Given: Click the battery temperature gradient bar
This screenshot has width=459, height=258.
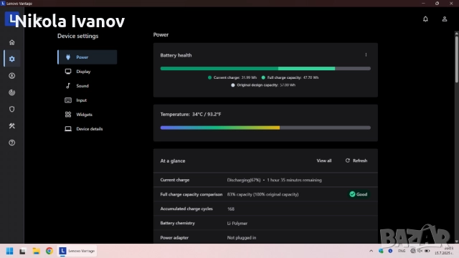Looking at the screenshot, I should pyautogui.click(x=265, y=128).
